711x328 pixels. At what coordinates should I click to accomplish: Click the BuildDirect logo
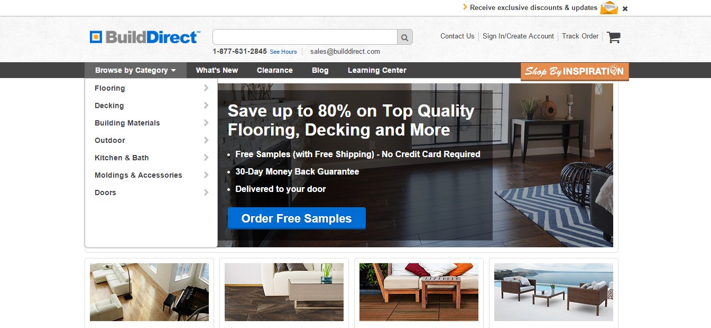pyautogui.click(x=145, y=37)
